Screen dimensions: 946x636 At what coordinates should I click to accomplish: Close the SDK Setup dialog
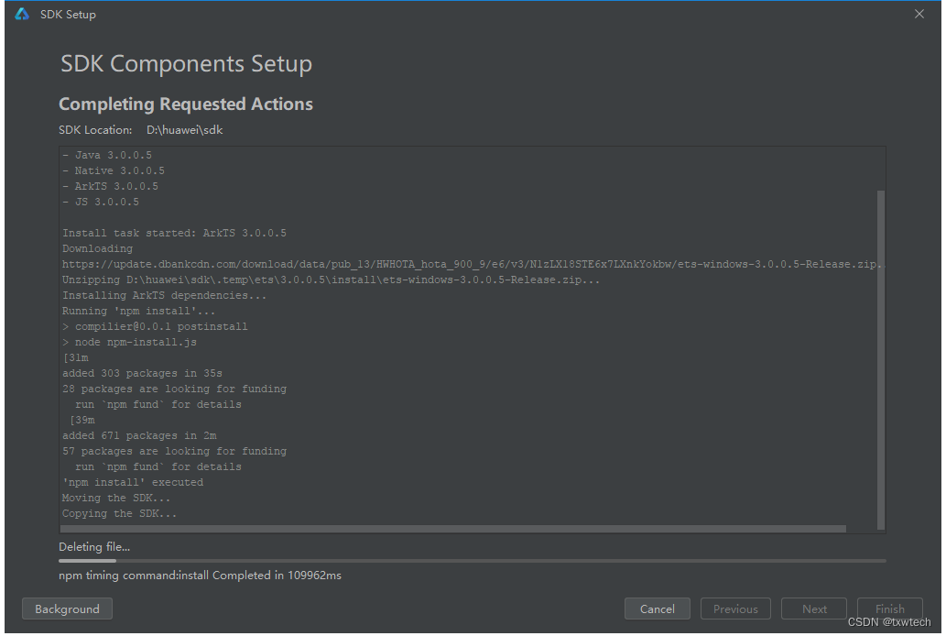[919, 14]
